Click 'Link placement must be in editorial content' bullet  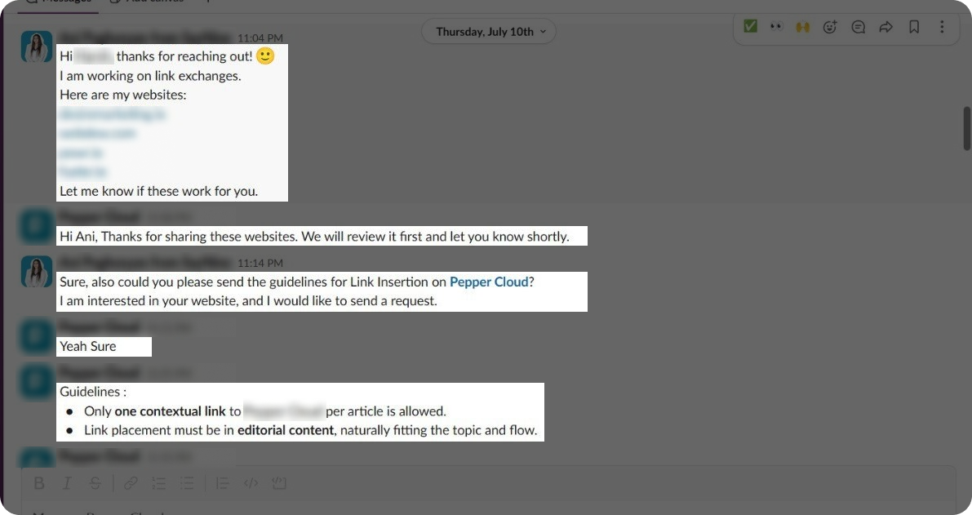coord(311,430)
